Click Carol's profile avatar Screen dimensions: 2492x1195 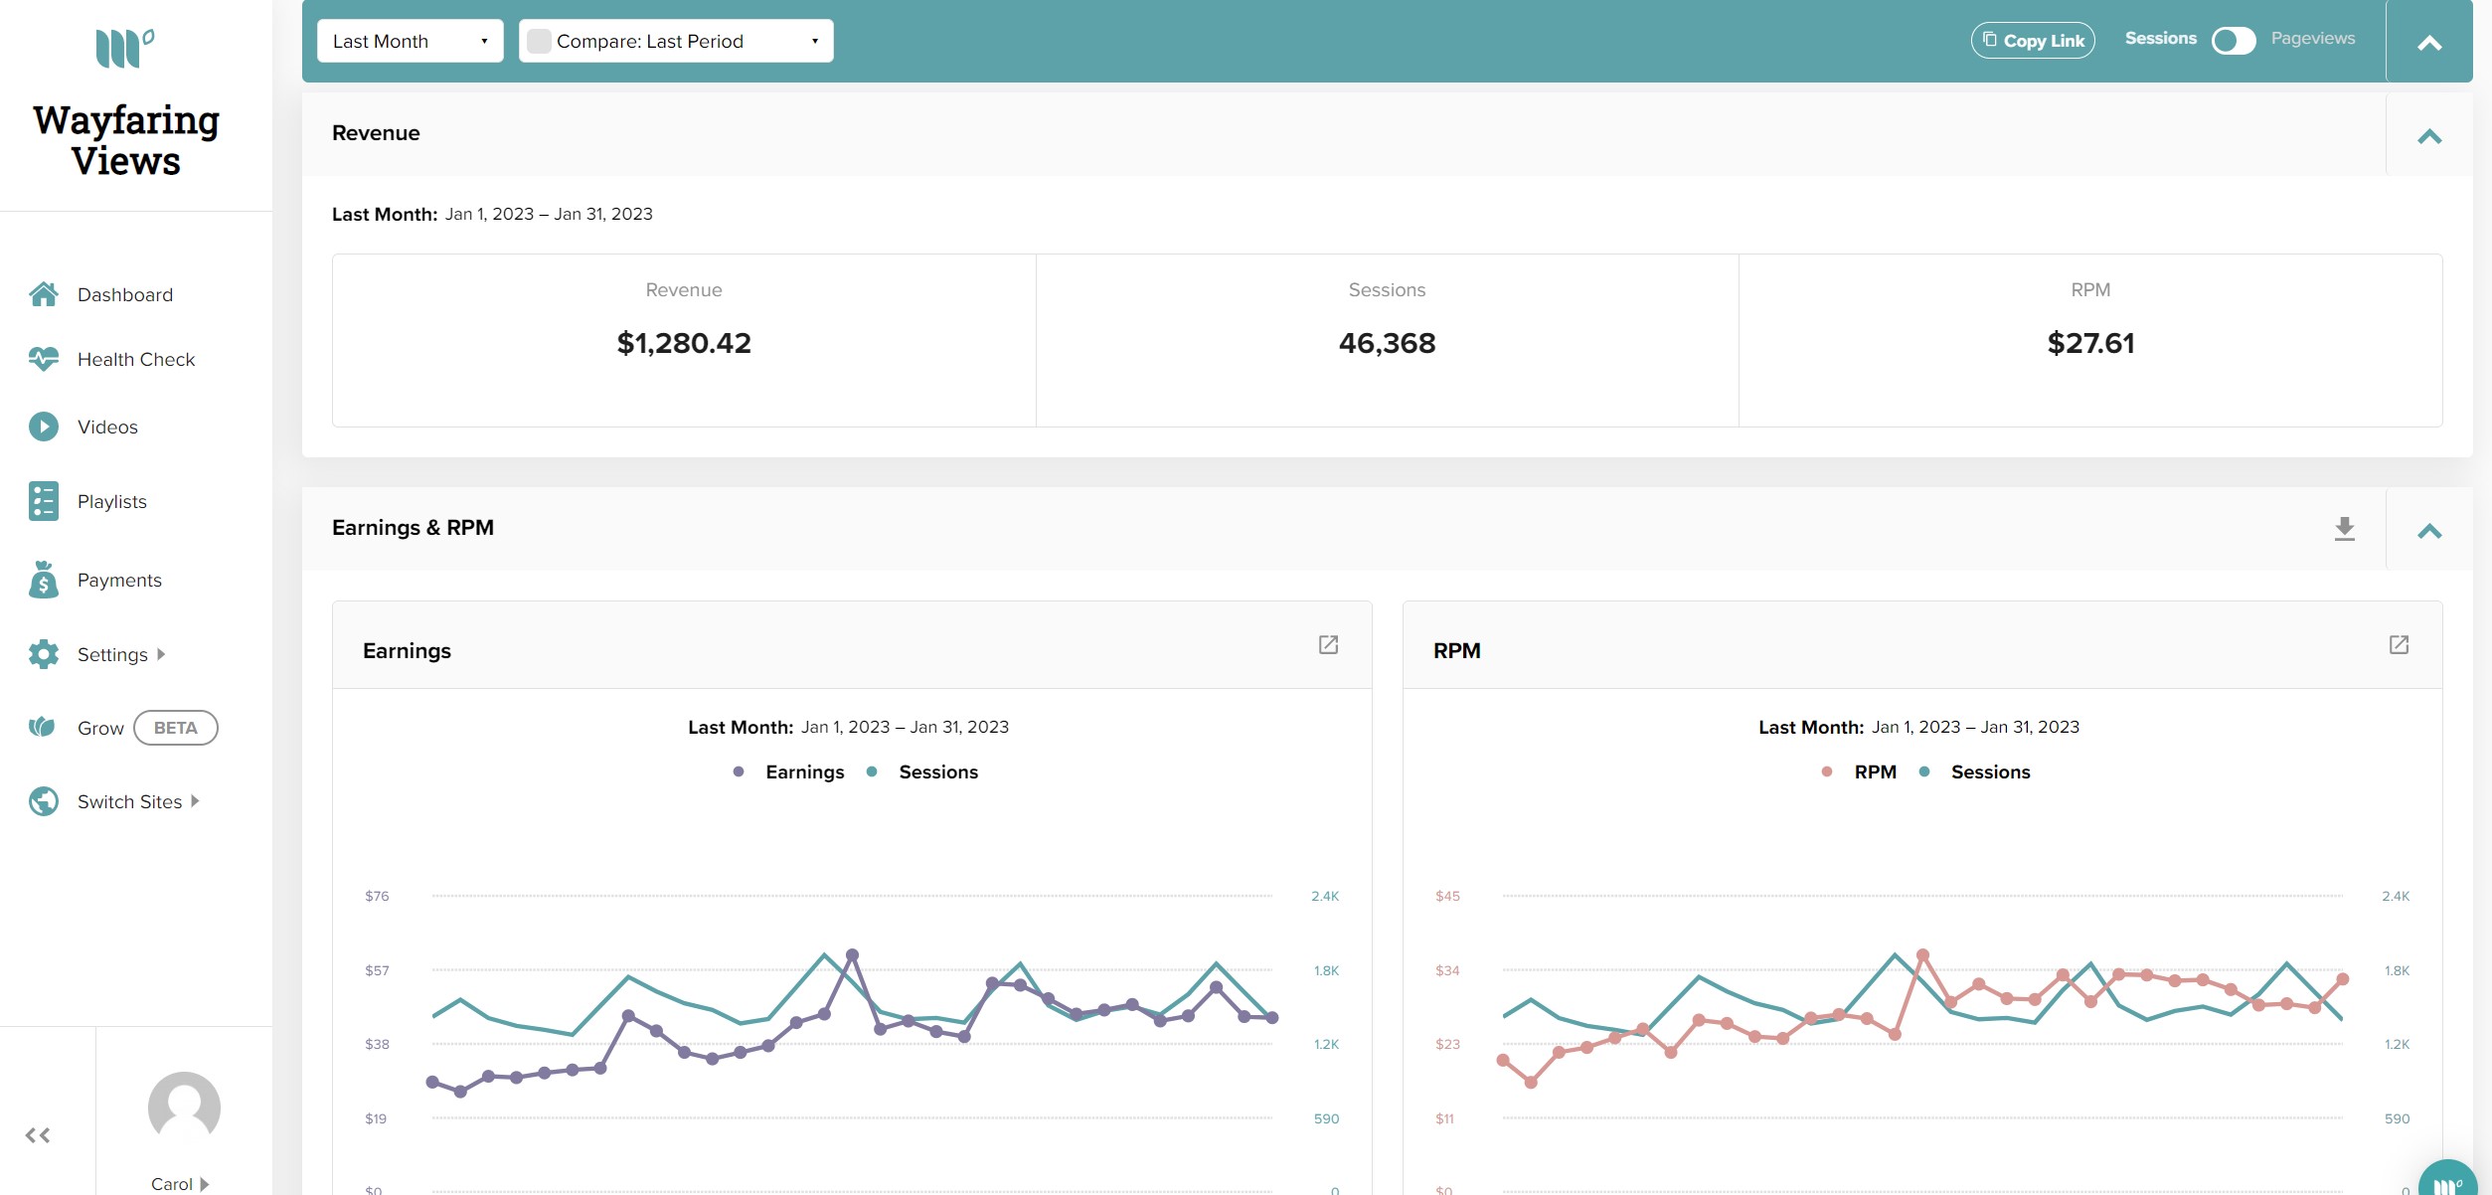[x=184, y=1108]
